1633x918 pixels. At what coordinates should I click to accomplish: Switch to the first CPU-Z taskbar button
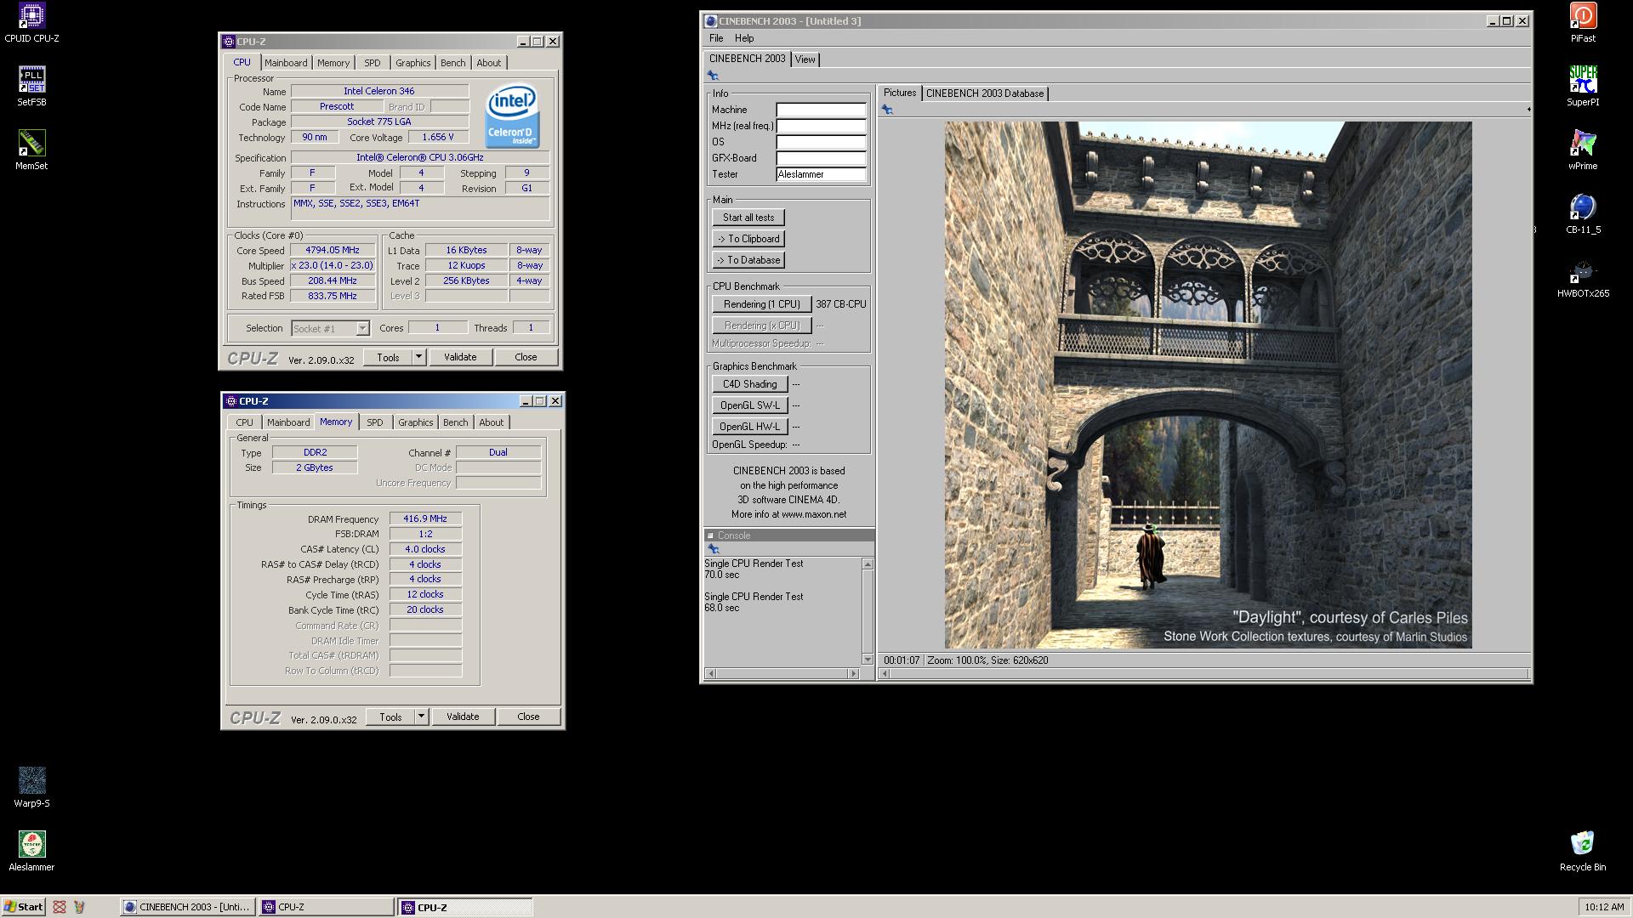[x=327, y=907]
